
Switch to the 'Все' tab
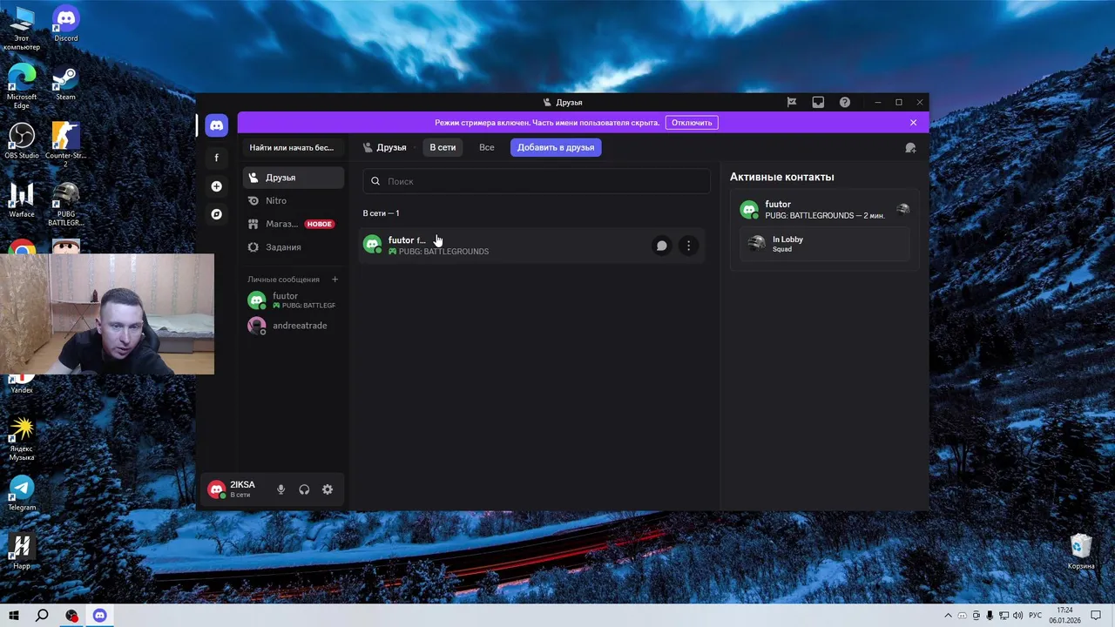click(x=487, y=147)
